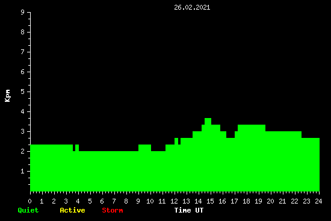The width and height of the screenshot is (331, 221).
Task: Click the green Quiet legend label
Action: coord(28,210)
